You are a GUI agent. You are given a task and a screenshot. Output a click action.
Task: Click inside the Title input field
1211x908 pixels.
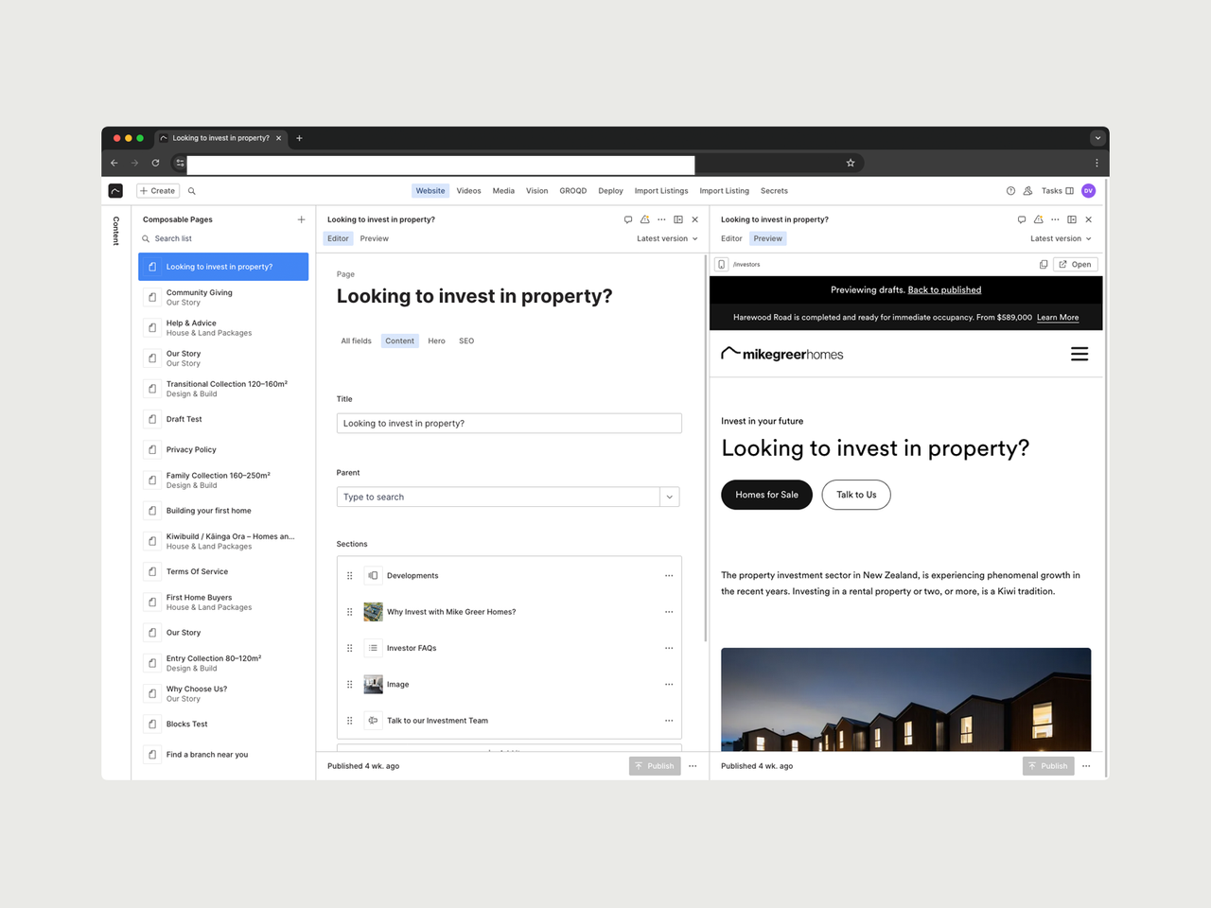click(508, 423)
